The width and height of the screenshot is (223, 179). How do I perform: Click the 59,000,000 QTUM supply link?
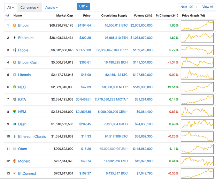[113, 149]
